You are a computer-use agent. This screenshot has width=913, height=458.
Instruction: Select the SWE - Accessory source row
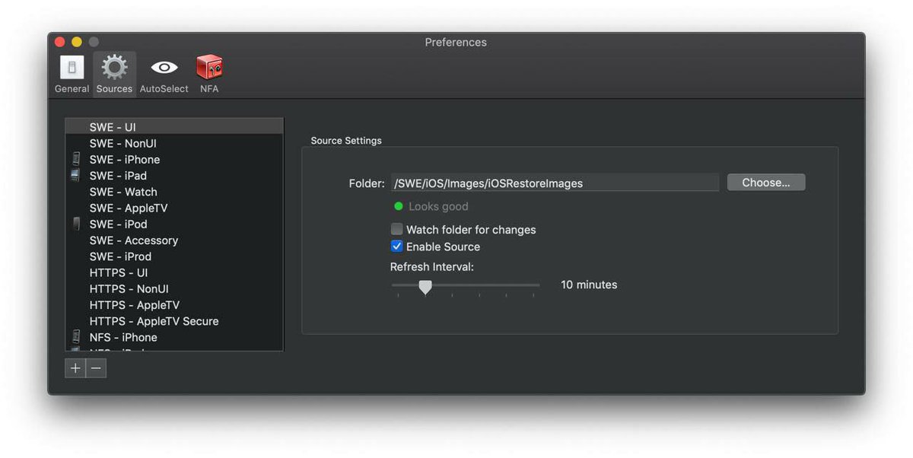[174, 240]
